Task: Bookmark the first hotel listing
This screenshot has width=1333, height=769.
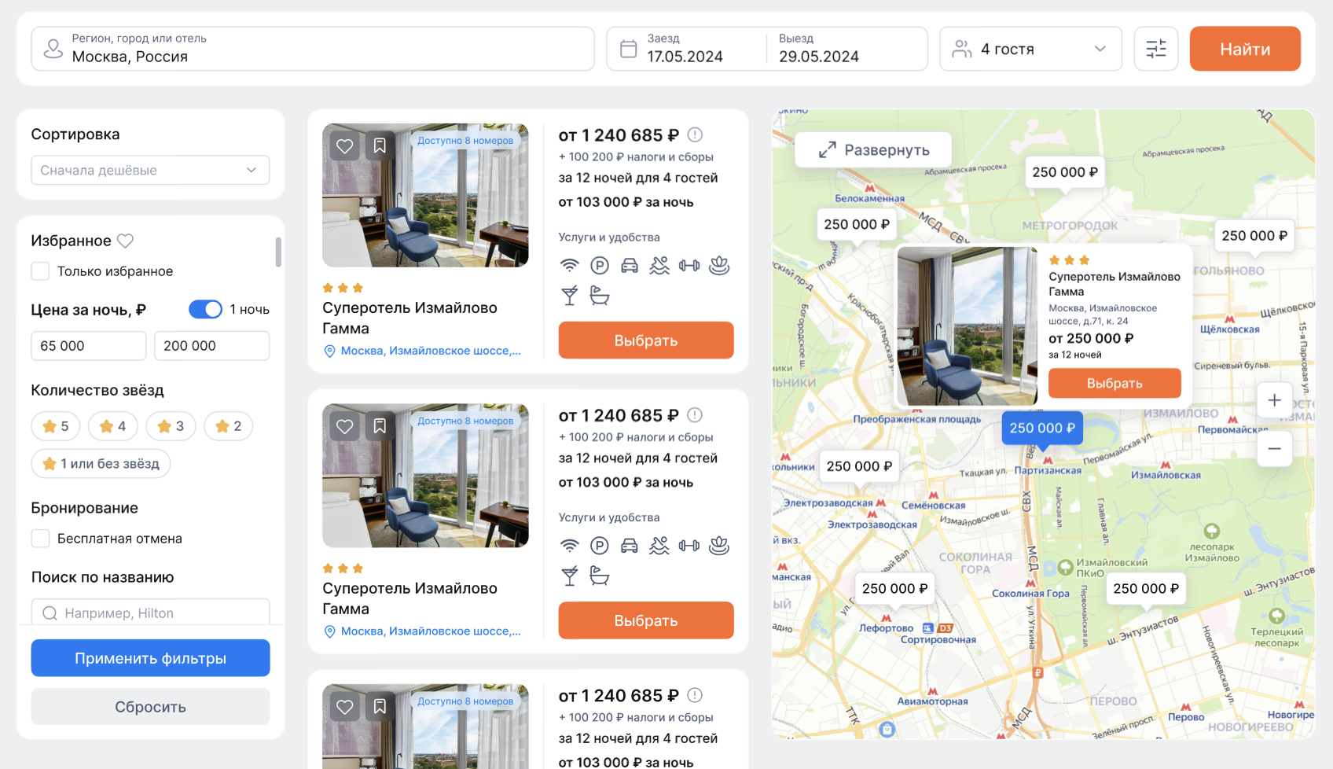Action: pos(380,145)
